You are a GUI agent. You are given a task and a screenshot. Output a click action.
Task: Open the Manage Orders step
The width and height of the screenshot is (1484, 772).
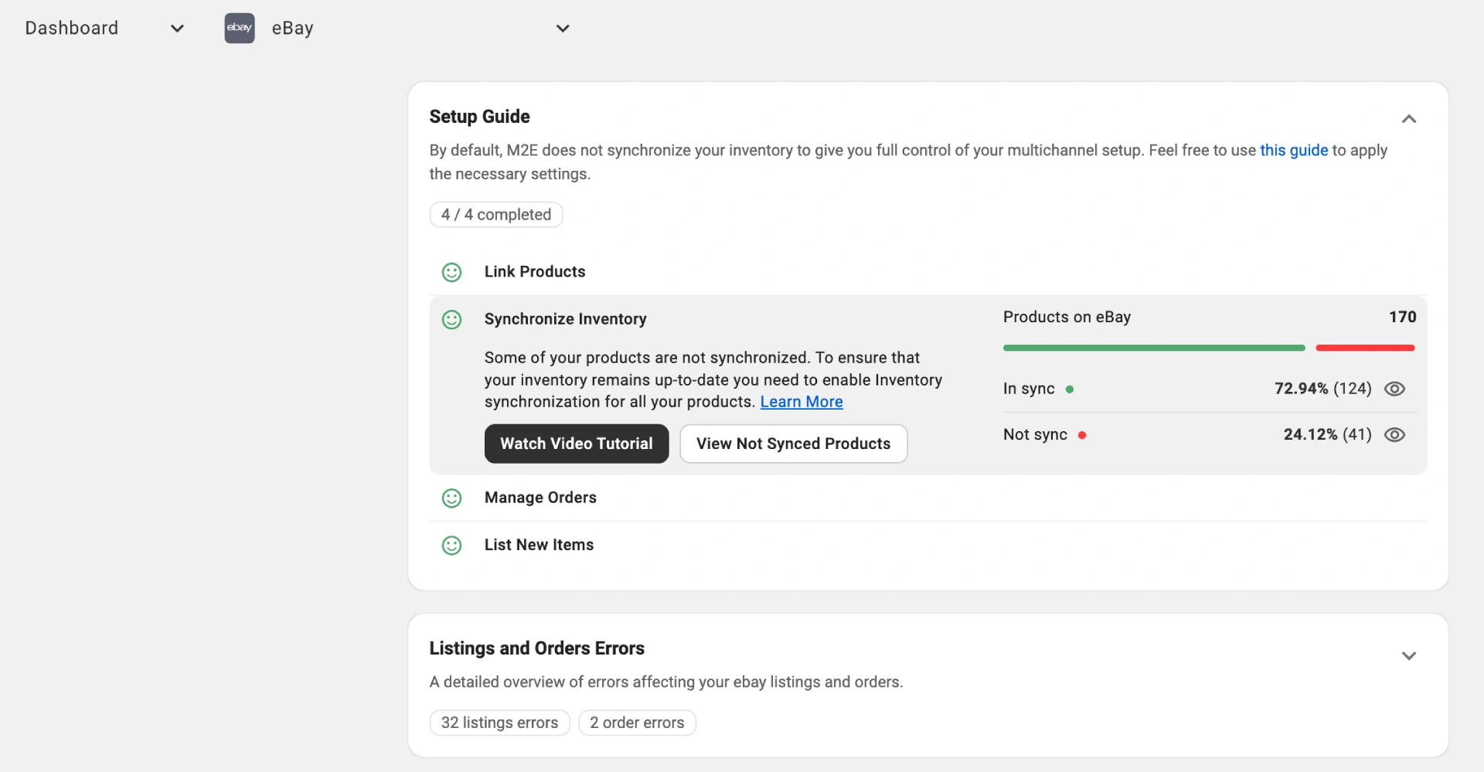540,498
